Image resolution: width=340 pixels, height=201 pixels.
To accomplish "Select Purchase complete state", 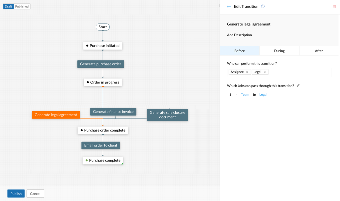I will coord(103,160).
